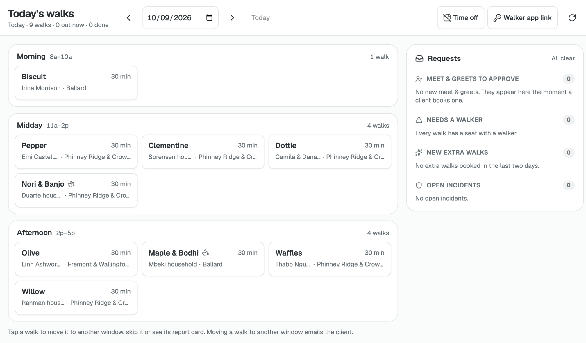The width and height of the screenshot is (586, 343).
Task: Click the Open Incidents count badge
Action: click(569, 185)
